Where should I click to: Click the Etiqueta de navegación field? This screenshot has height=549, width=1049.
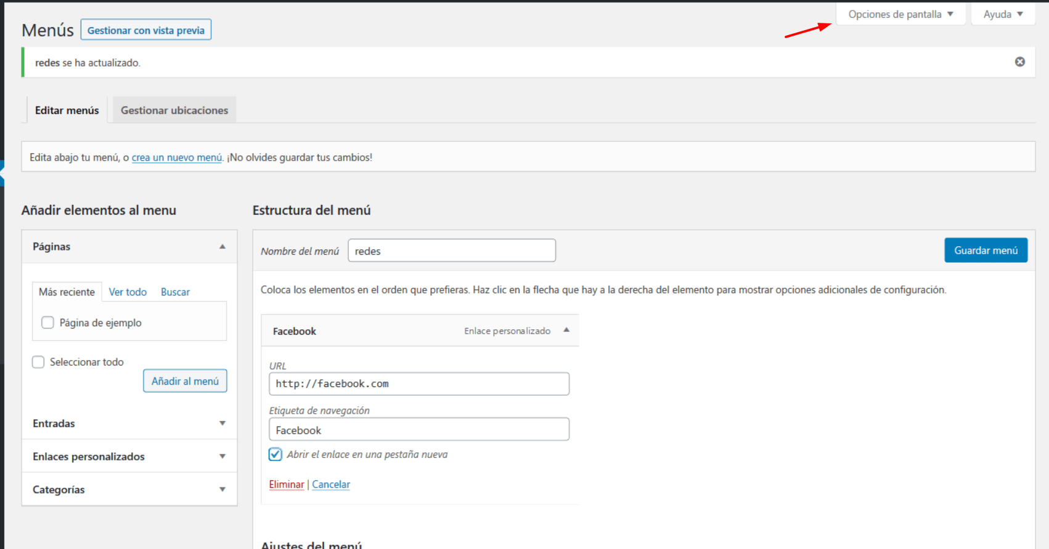[419, 430]
